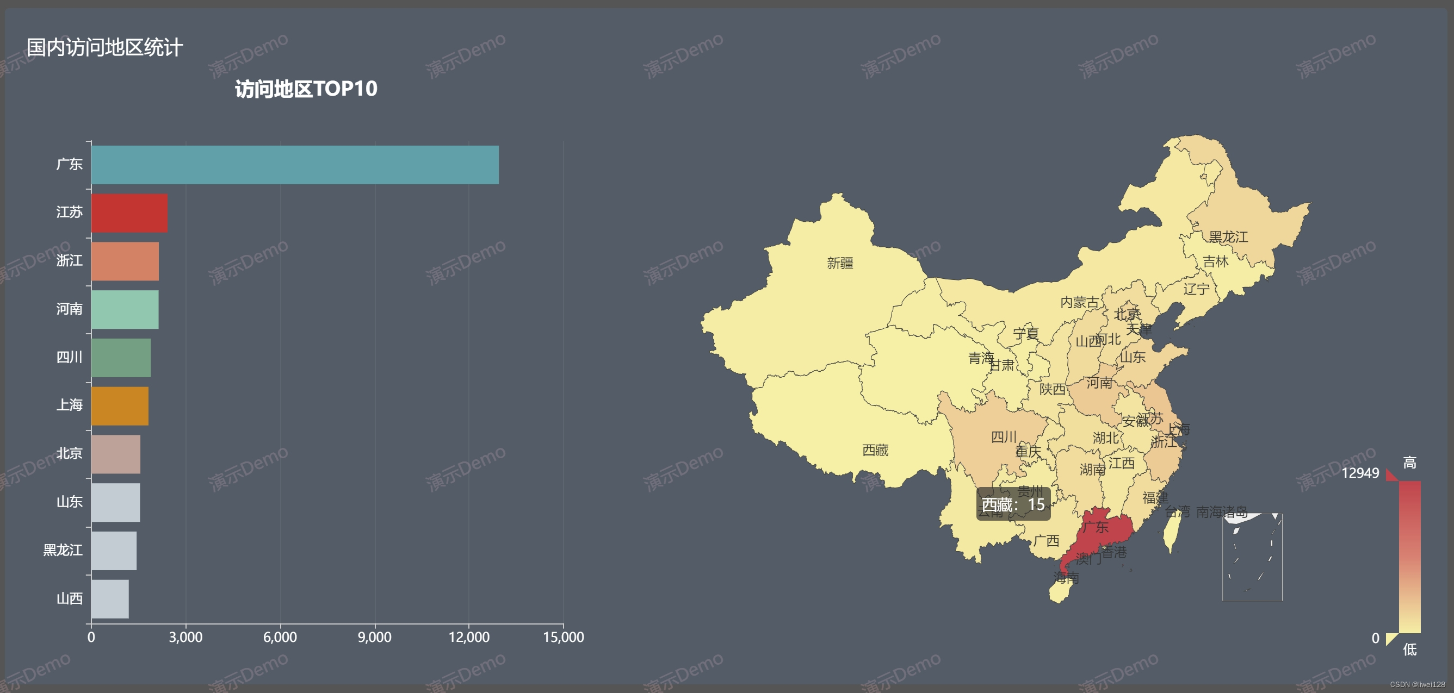Click the 低 legend label
Viewport: 1454px width, 693px height.
coord(1409,650)
